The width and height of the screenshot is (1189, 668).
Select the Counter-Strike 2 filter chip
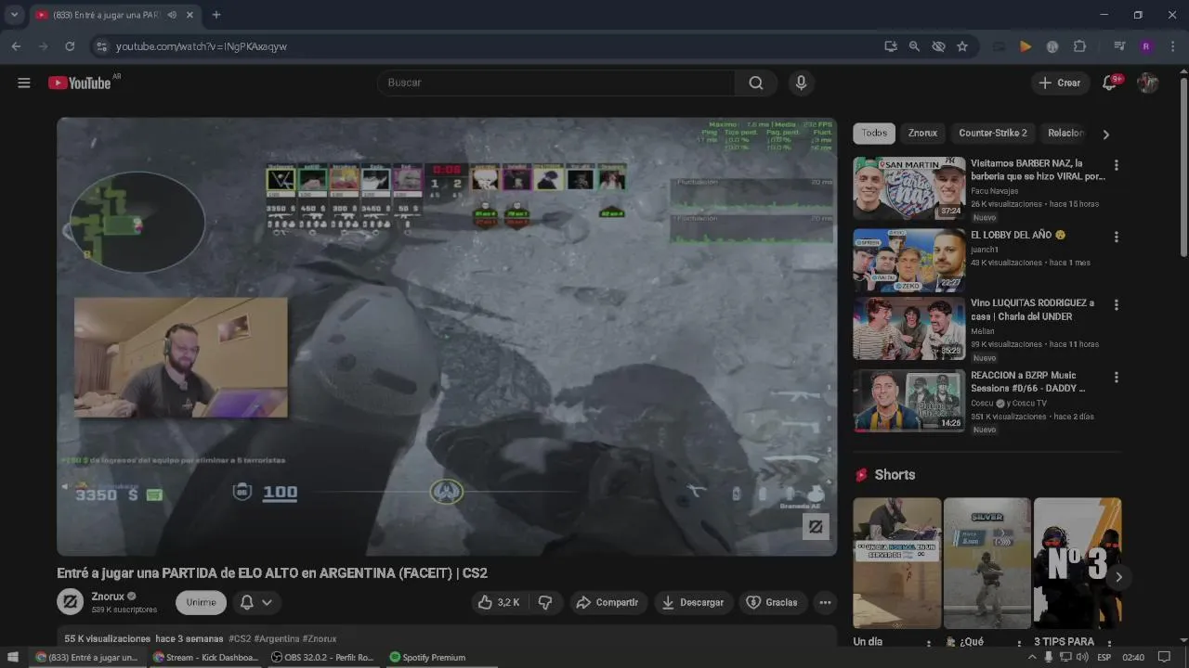pos(993,133)
